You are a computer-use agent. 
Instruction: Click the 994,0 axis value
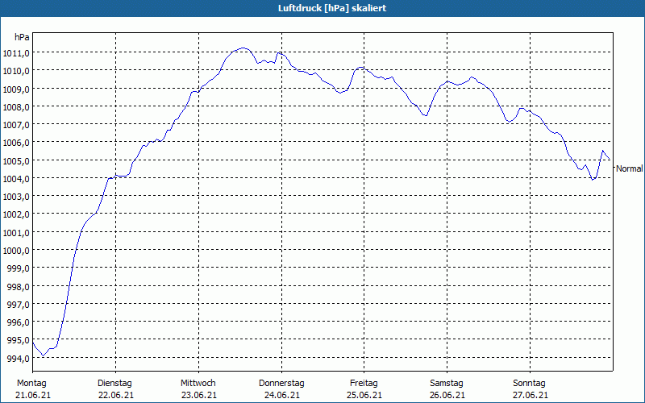click(x=18, y=359)
